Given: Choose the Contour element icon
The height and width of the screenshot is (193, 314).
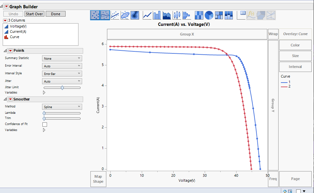Looking at the screenshot, I should [x=135, y=15].
